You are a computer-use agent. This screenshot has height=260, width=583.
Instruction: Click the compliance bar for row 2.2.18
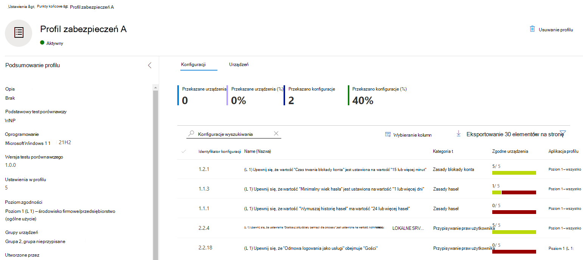tap(514, 251)
